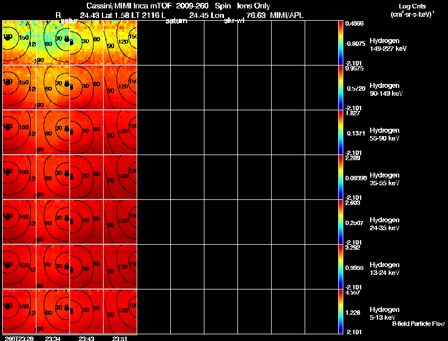Click the color bar value -0.8075

click(x=355, y=44)
